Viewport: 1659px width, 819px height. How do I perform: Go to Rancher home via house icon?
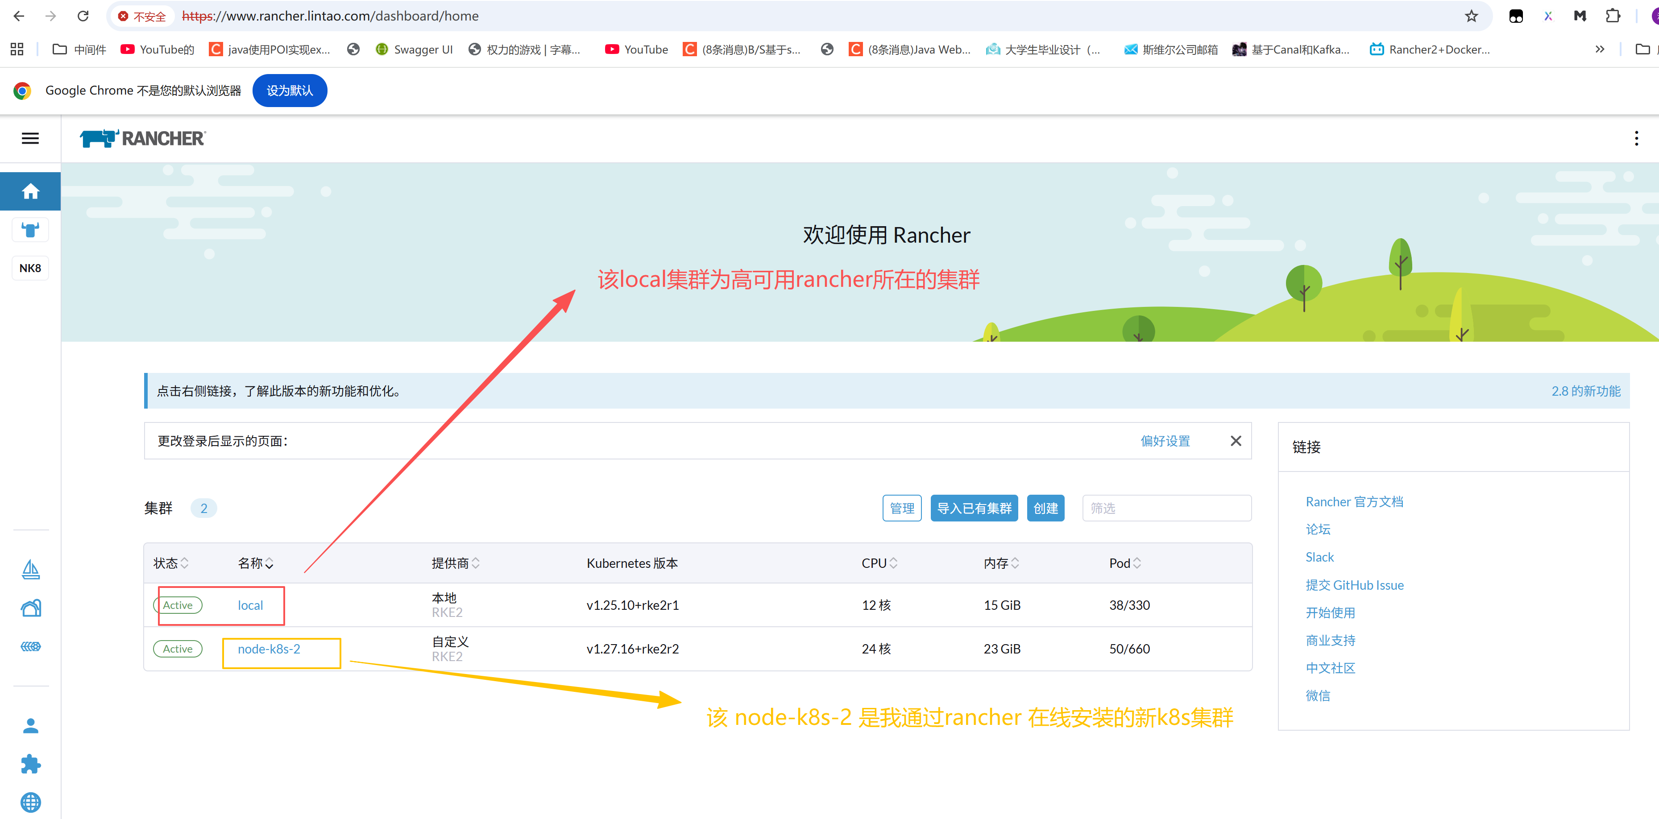(30, 191)
